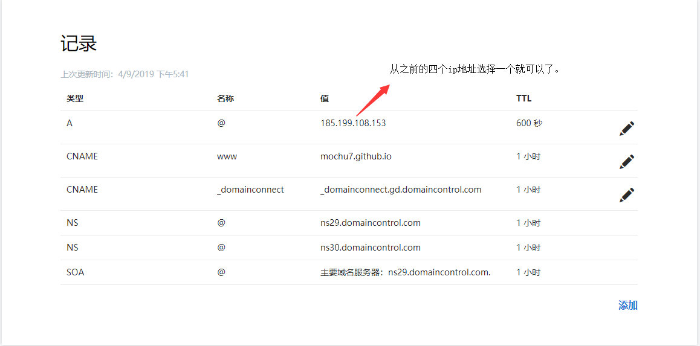Click the 上次更新时间 timestamp text
Viewport: 700px width, 346px height.
(x=125, y=74)
